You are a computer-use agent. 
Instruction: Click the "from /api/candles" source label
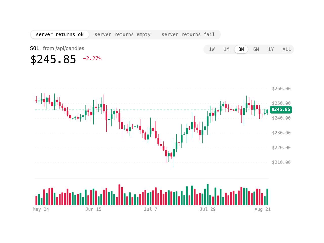coord(64,48)
